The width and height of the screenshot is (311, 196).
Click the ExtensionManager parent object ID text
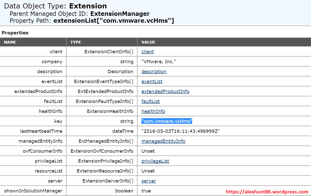click(120, 14)
